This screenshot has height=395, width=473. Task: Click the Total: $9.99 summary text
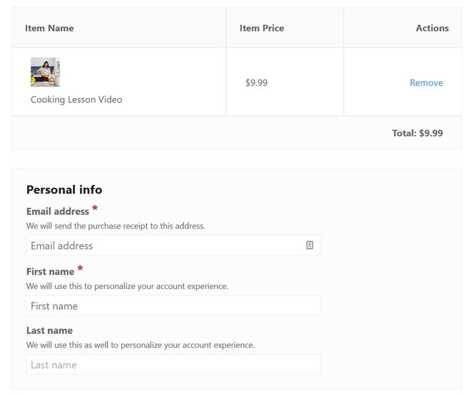tap(417, 132)
